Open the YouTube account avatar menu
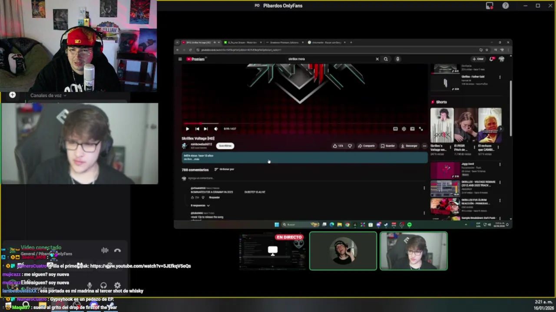Screen dimensions: 556x312 (x=501, y=59)
